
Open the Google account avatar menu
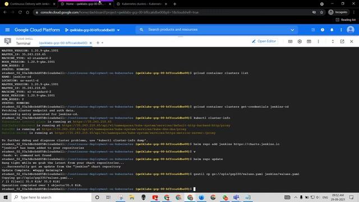[351, 30]
